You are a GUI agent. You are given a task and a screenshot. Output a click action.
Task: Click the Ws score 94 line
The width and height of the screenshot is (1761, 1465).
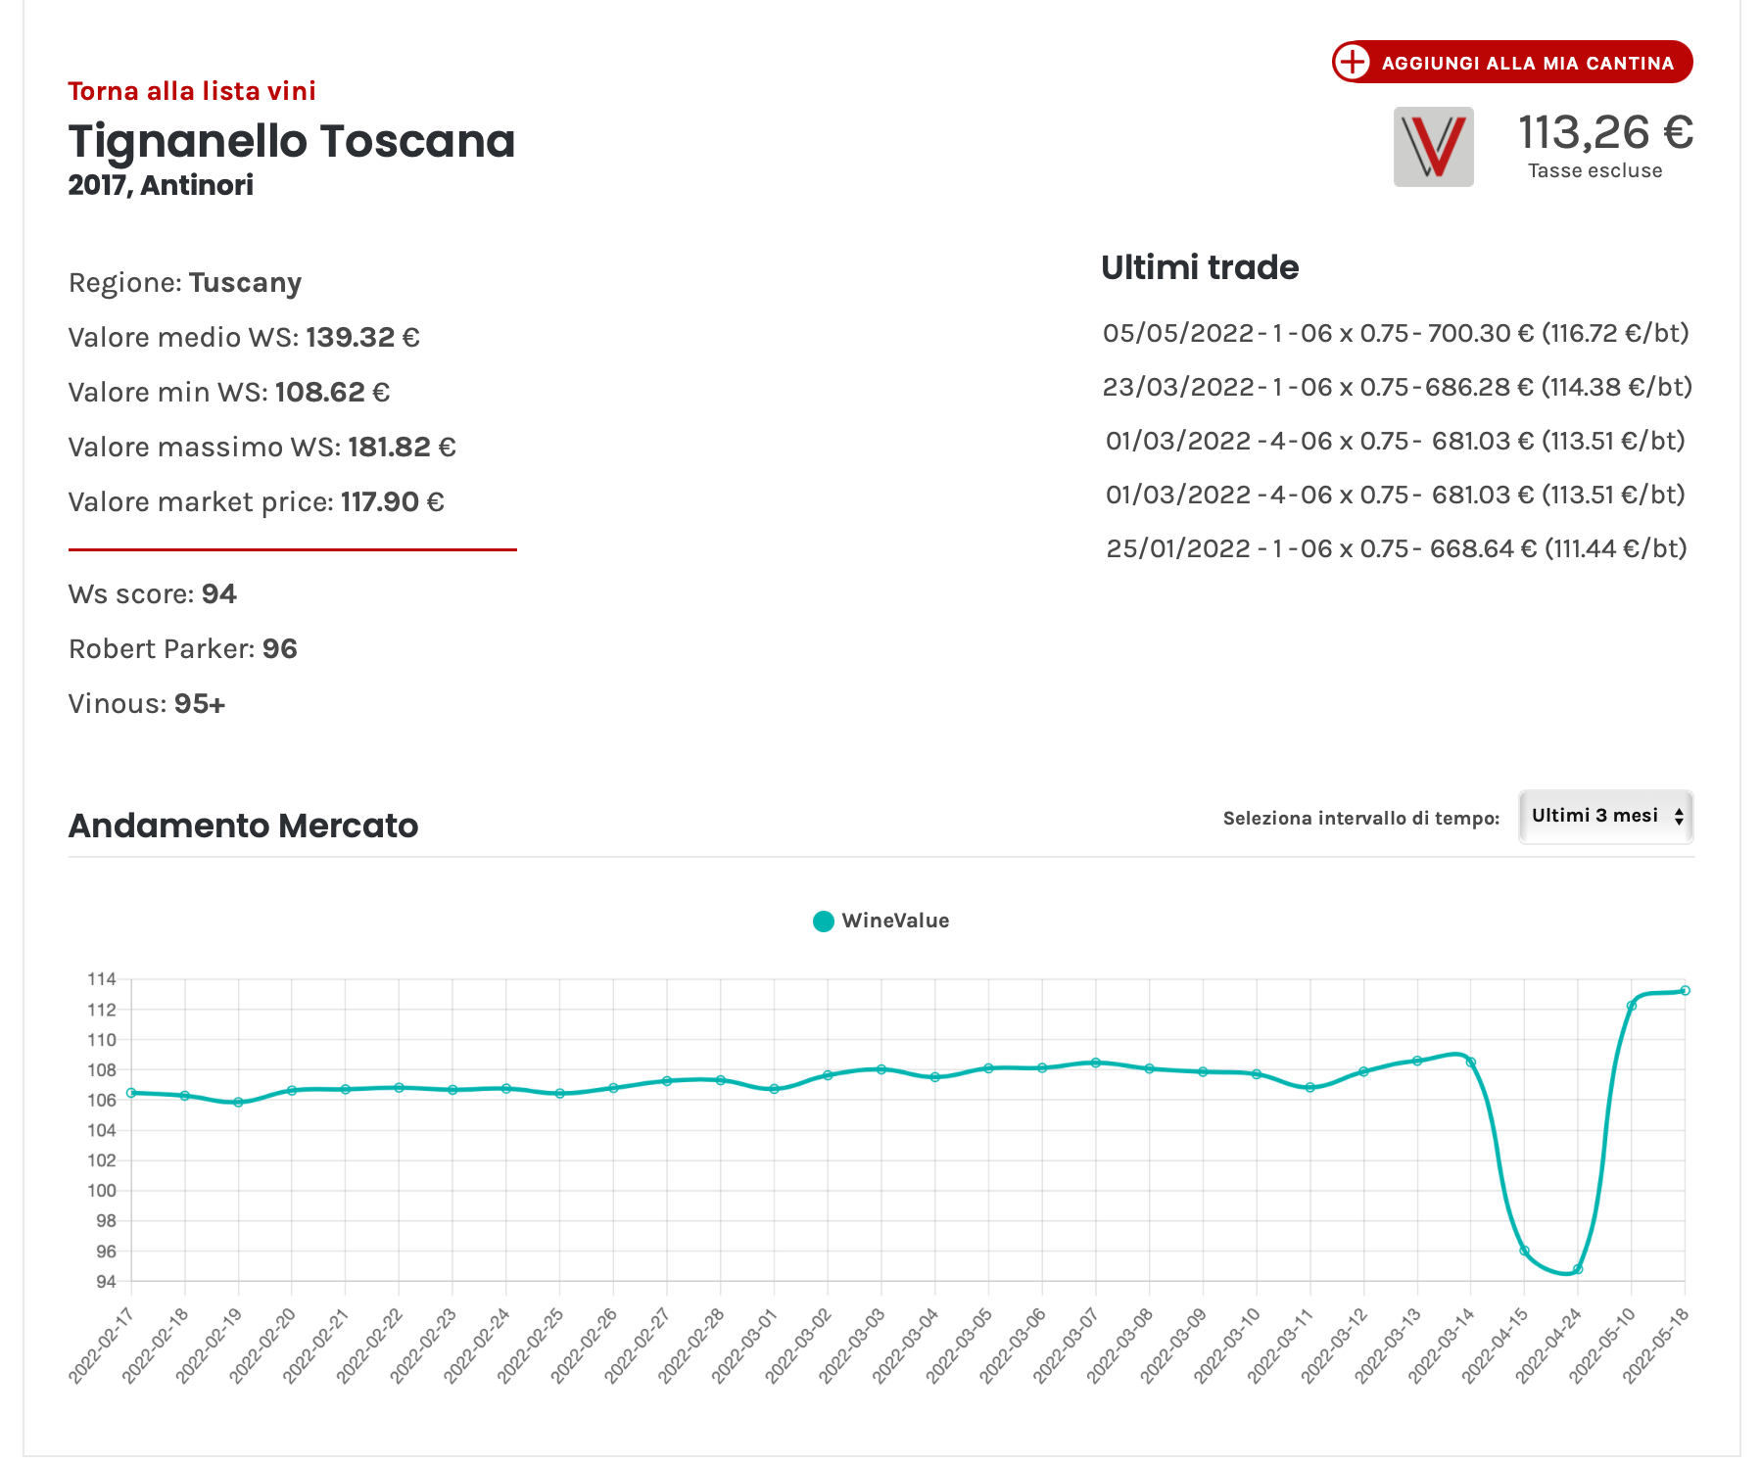[x=153, y=594]
